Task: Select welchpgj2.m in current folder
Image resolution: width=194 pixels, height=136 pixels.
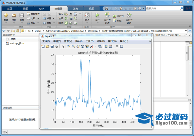Action: coord(15,43)
